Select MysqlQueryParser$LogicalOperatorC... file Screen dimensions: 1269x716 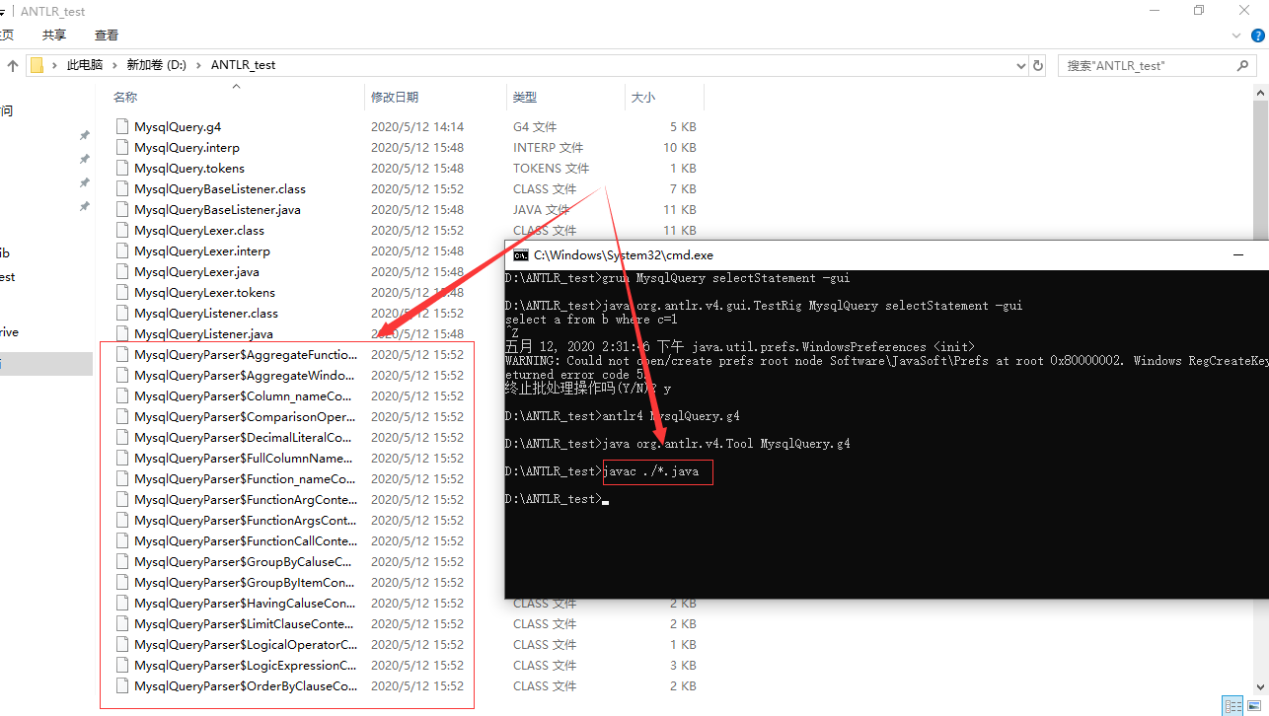tap(245, 644)
